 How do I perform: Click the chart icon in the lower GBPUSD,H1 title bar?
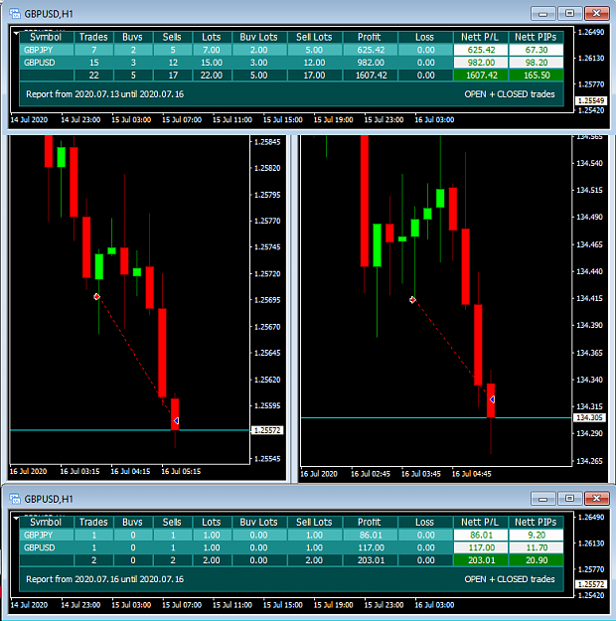point(15,499)
